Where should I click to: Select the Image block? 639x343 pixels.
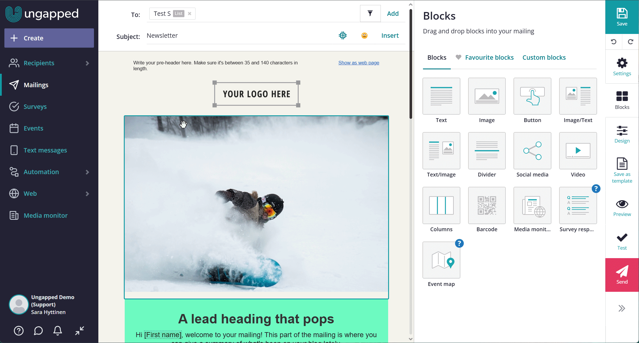point(487,96)
